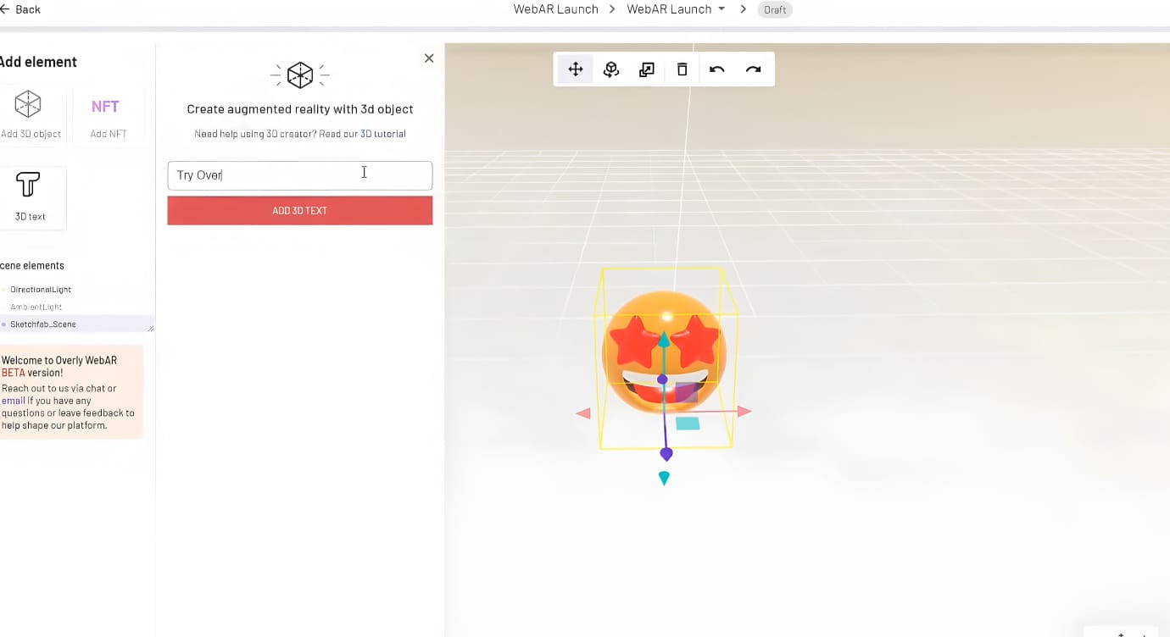Choose Add NFT element
Viewport: 1170px width, 637px height.
(x=108, y=115)
